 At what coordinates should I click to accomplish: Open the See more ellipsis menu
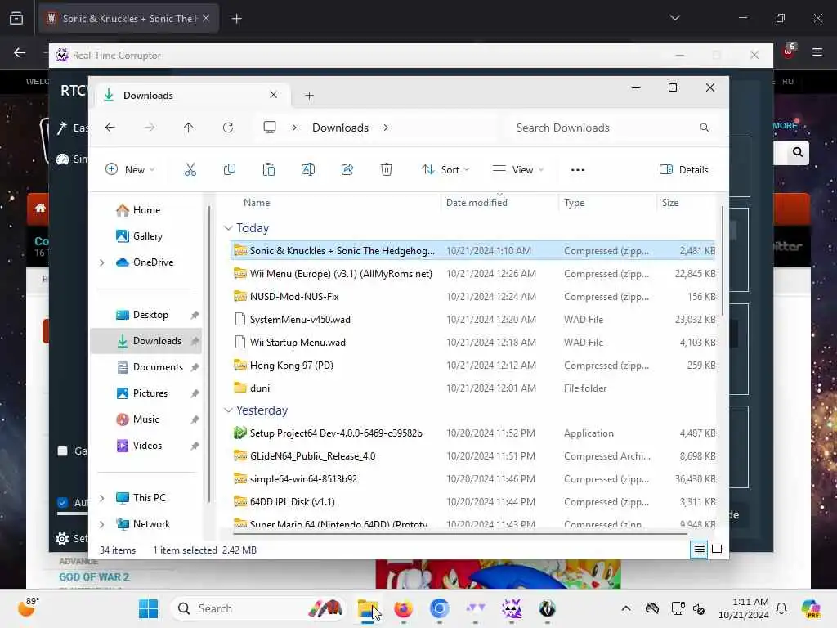pyautogui.click(x=578, y=170)
